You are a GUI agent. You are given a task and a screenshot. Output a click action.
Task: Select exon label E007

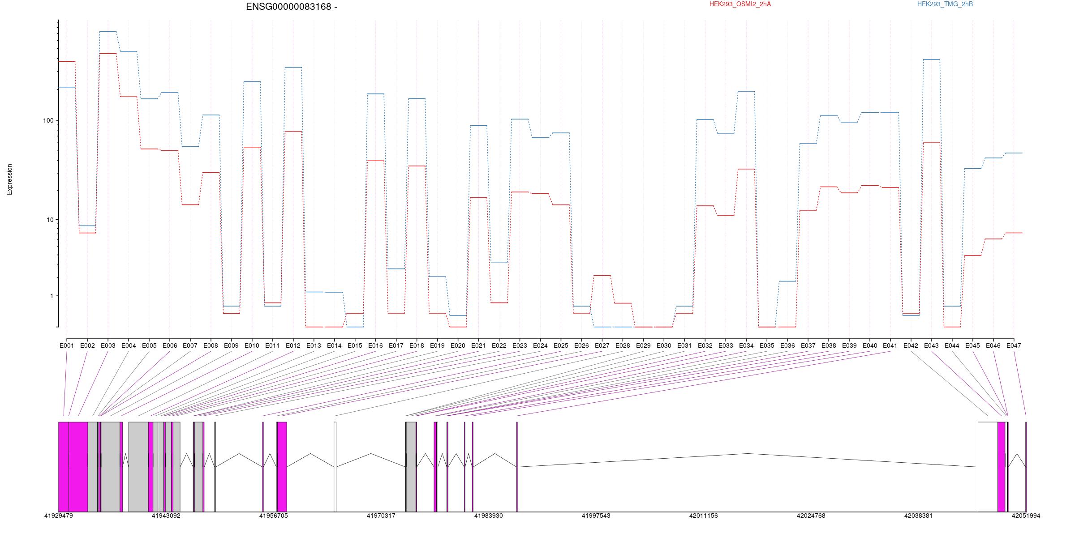point(190,345)
